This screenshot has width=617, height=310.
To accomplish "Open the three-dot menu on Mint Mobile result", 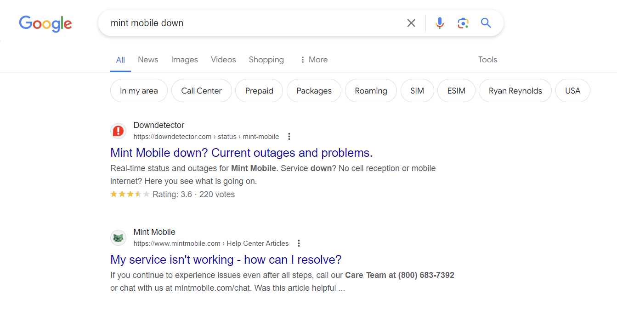I will click(299, 243).
